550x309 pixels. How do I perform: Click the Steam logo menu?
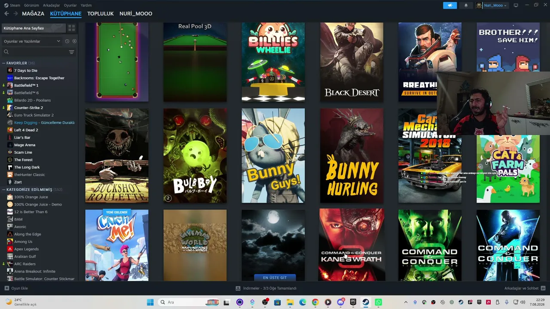(12, 5)
